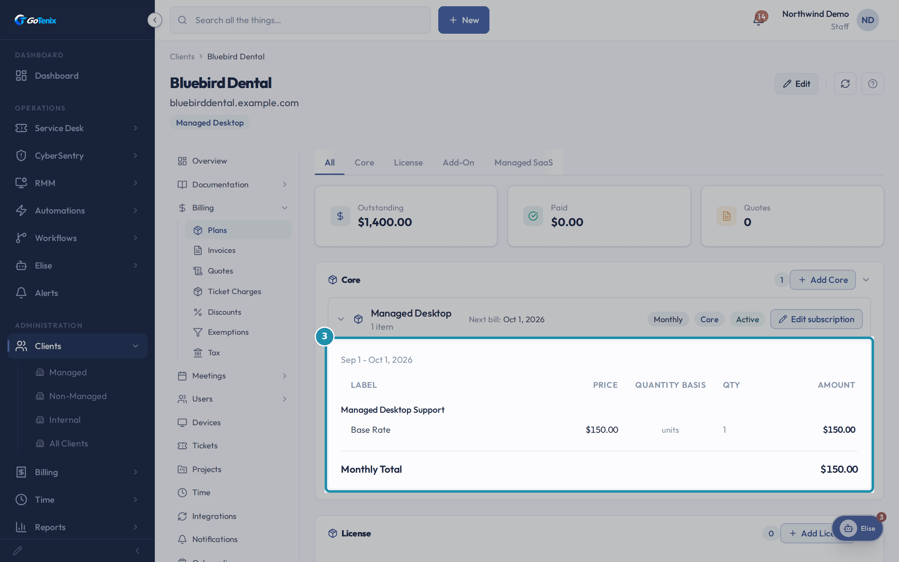Open Invoices under Billing
The height and width of the screenshot is (562, 899).
pyautogui.click(x=238, y=250)
